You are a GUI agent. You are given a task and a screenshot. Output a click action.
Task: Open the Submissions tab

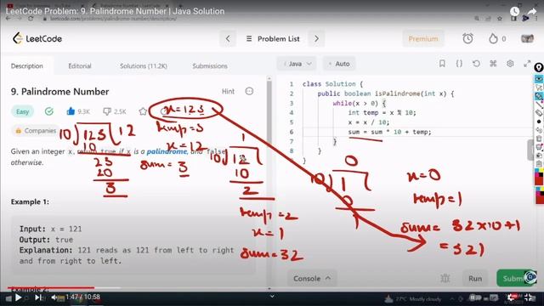(210, 66)
